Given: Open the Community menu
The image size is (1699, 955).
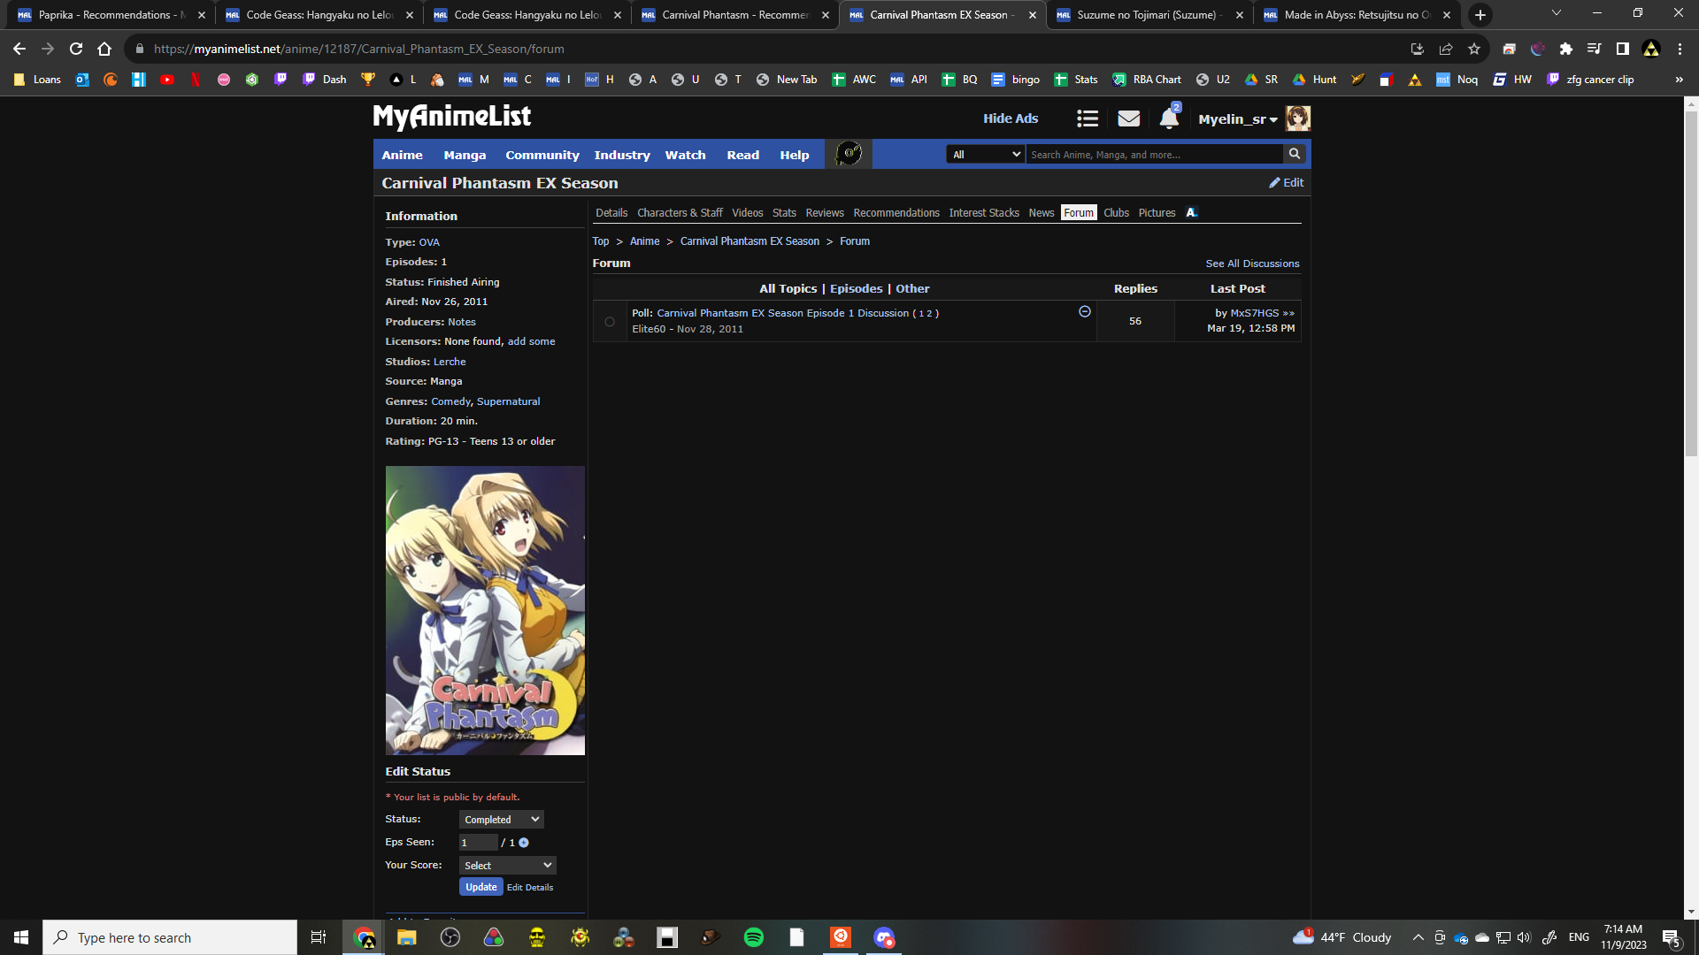Looking at the screenshot, I should tap(542, 155).
